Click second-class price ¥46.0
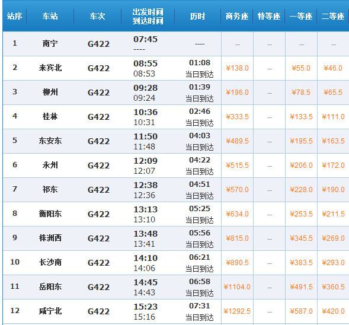This screenshot has width=349, height=325. click(x=333, y=68)
